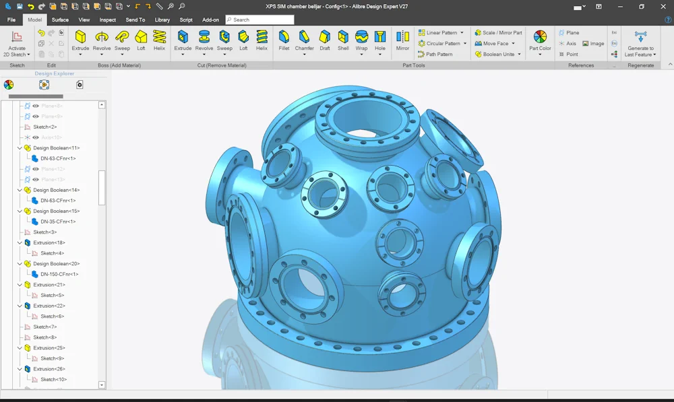674x402 pixels.
Task: Click the Cut Sweep blue icon
Action: pos(224,37)
